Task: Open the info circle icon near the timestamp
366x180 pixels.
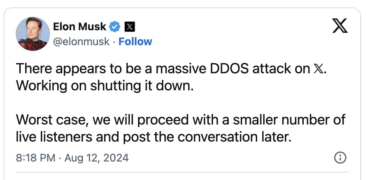Action: coord(340,158)
